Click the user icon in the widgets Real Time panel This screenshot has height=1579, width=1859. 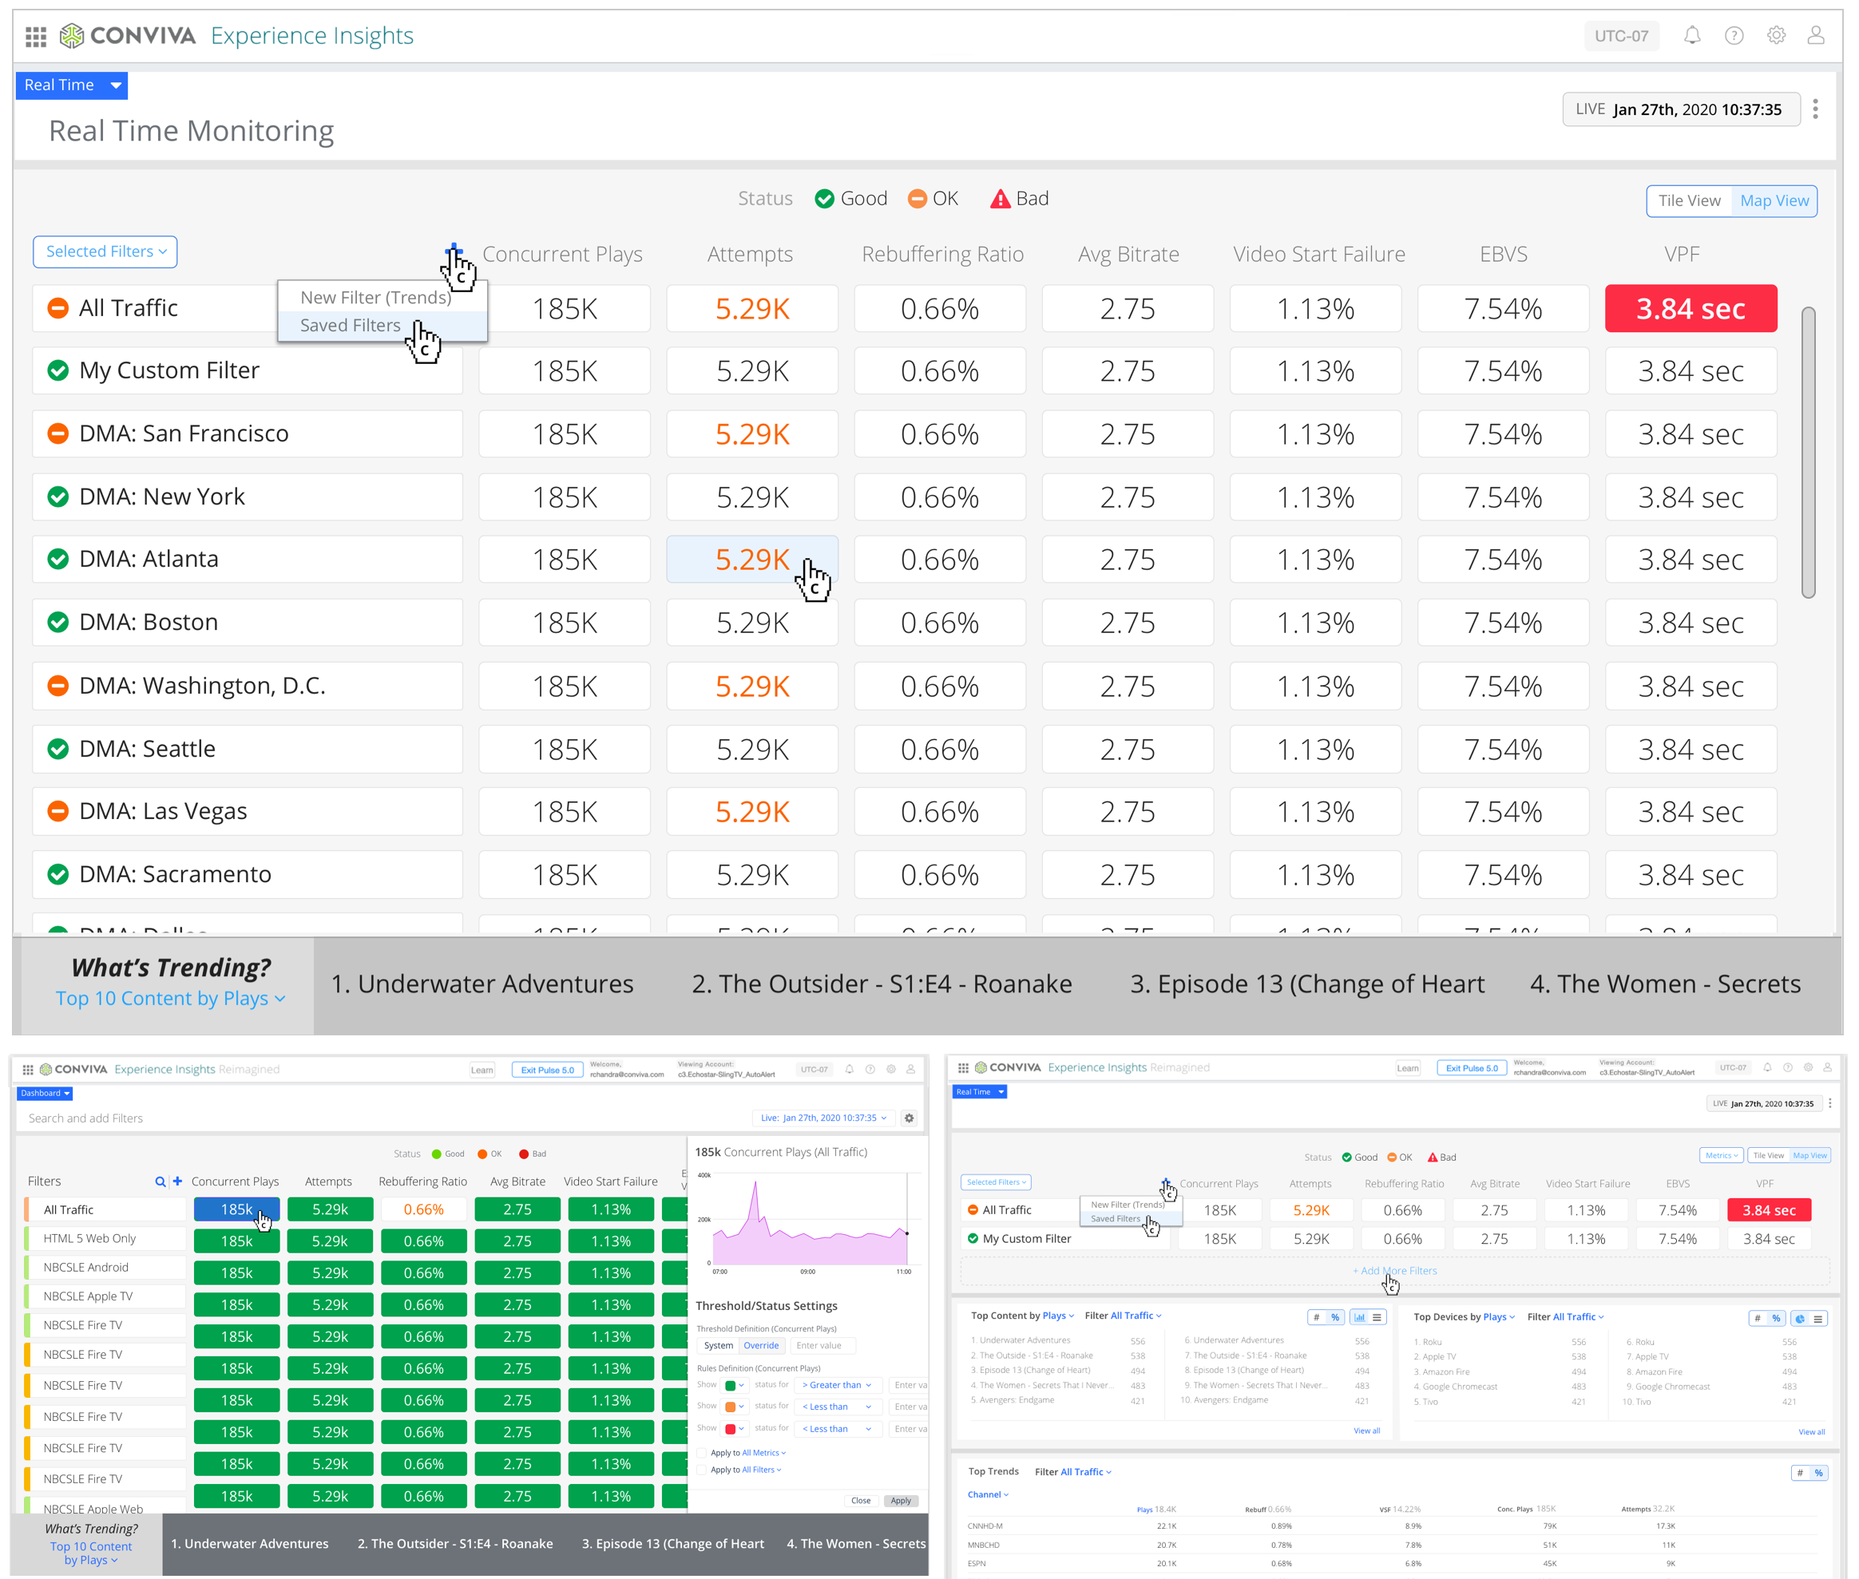click(x=1828, y=1068)
